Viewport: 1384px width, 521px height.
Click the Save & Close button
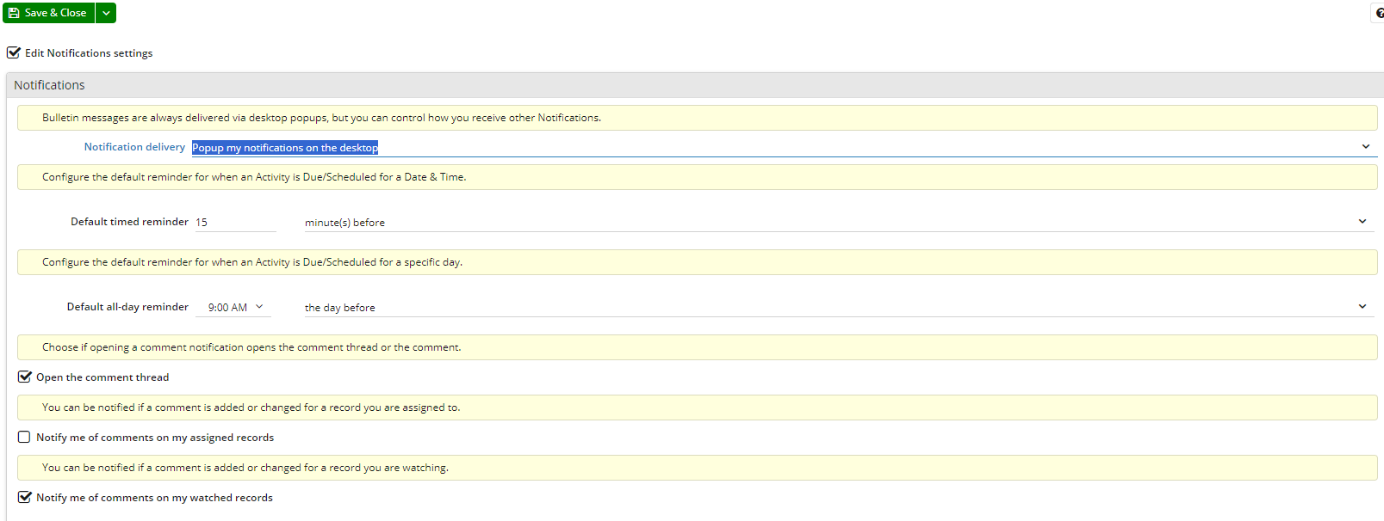click(48, 13)
